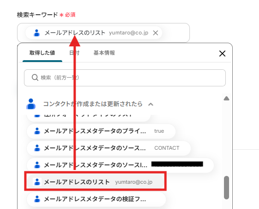Switch to the 基本情報 tab
This screenshot has height=209, width=259.
(104, 53)
